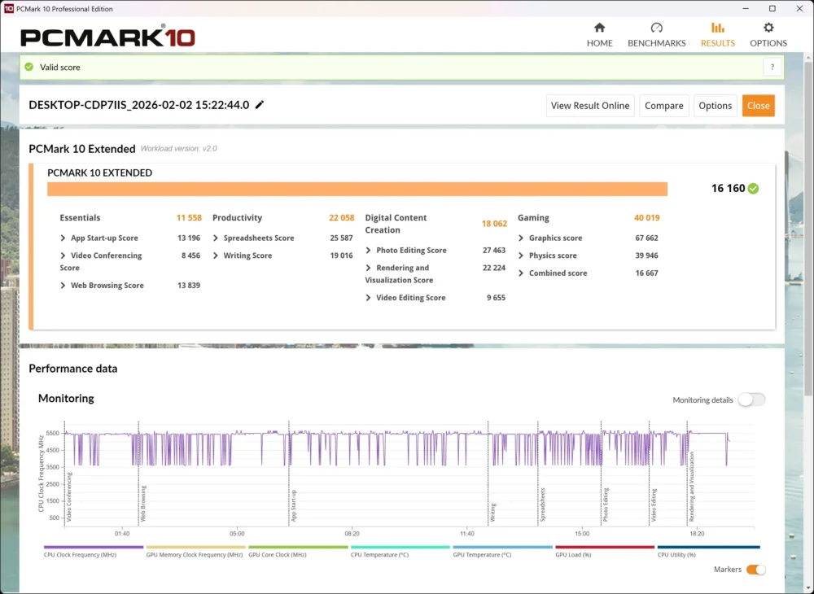Expand Video Conferencing Score details
This screenshot has width=814, height=594.
63,256
